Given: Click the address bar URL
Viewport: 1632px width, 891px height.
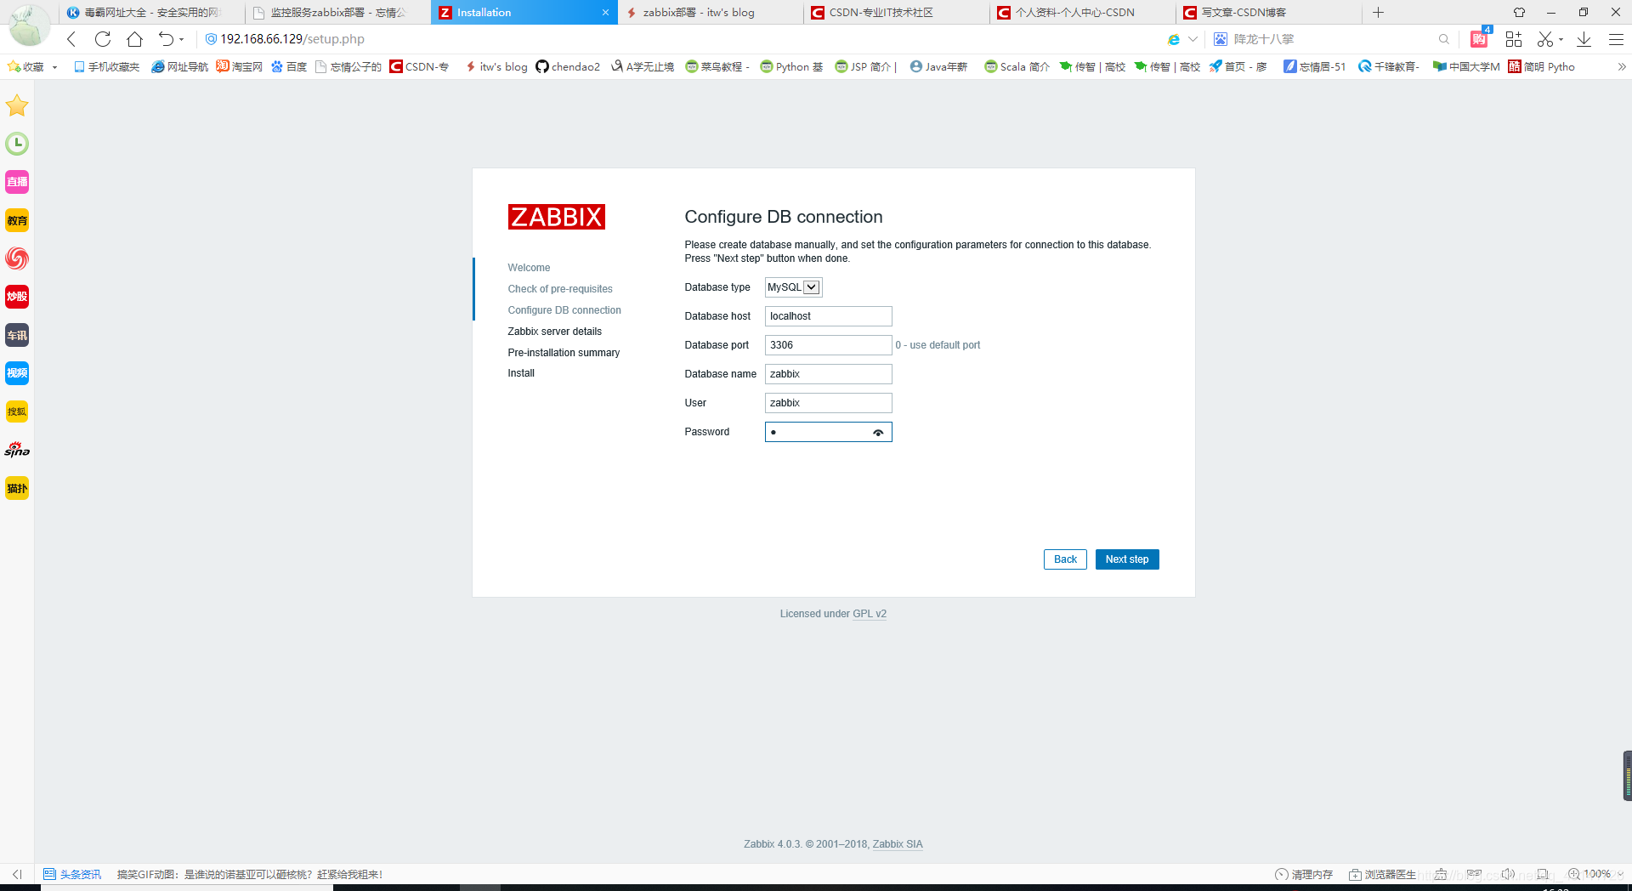Looking at the screenshot, I should [x=292, y=39].
